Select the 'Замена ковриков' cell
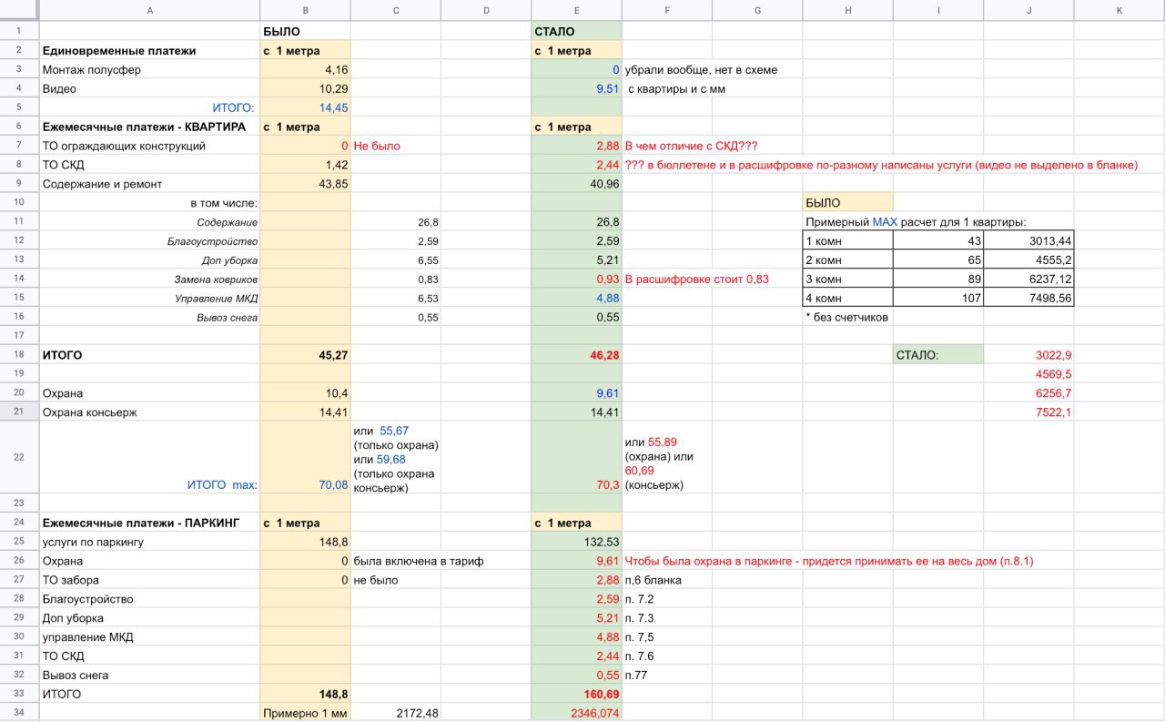1165x722 pixels. (149, 279)
